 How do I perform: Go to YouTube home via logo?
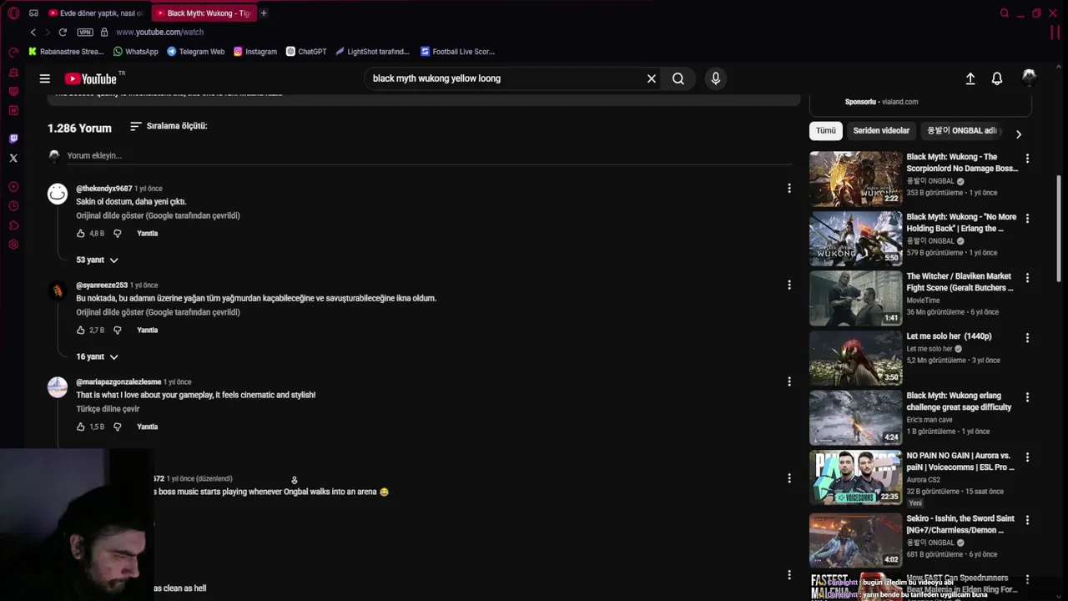click(91, 78)
